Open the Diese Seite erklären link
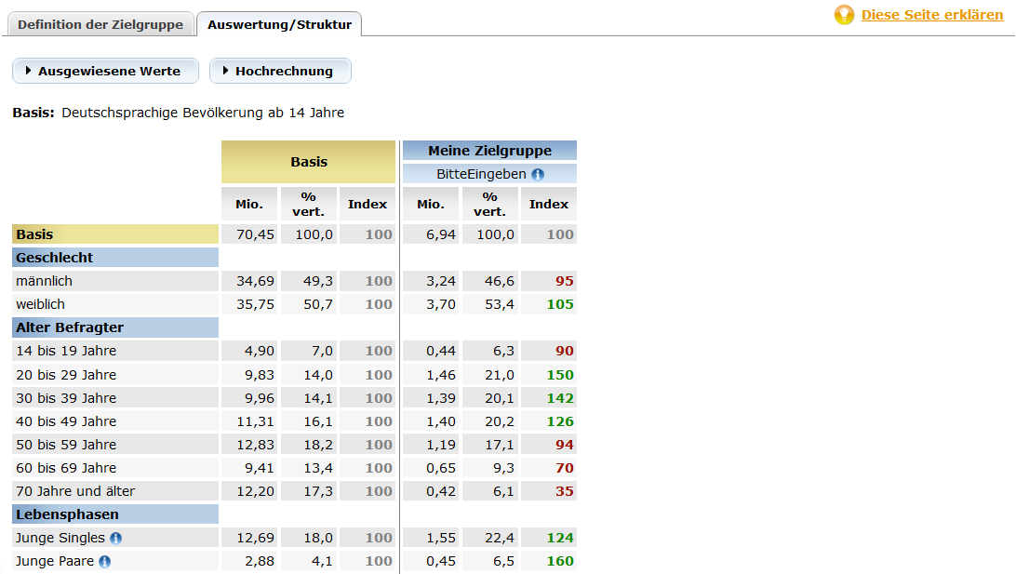Viewport: 1016px width, 574px height. 931,15
